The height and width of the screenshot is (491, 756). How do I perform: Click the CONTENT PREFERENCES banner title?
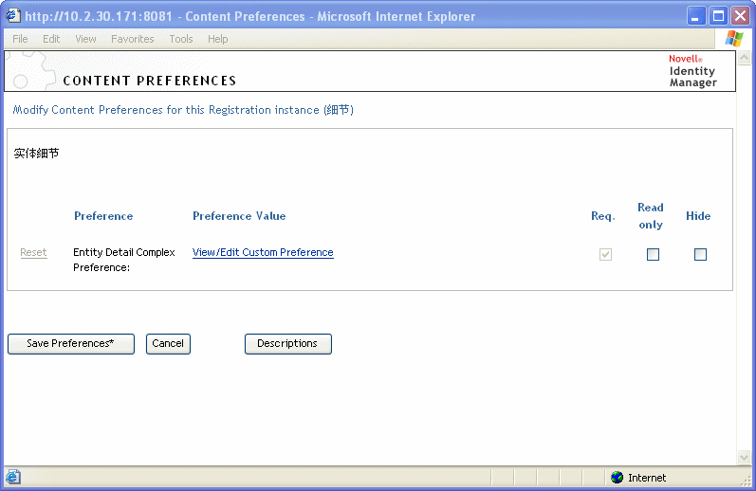pyautogui.click(x=150, y=81)
